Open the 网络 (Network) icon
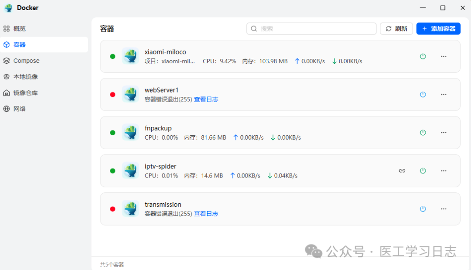Viewport: 471px width, 270px height. pos(7,108)
